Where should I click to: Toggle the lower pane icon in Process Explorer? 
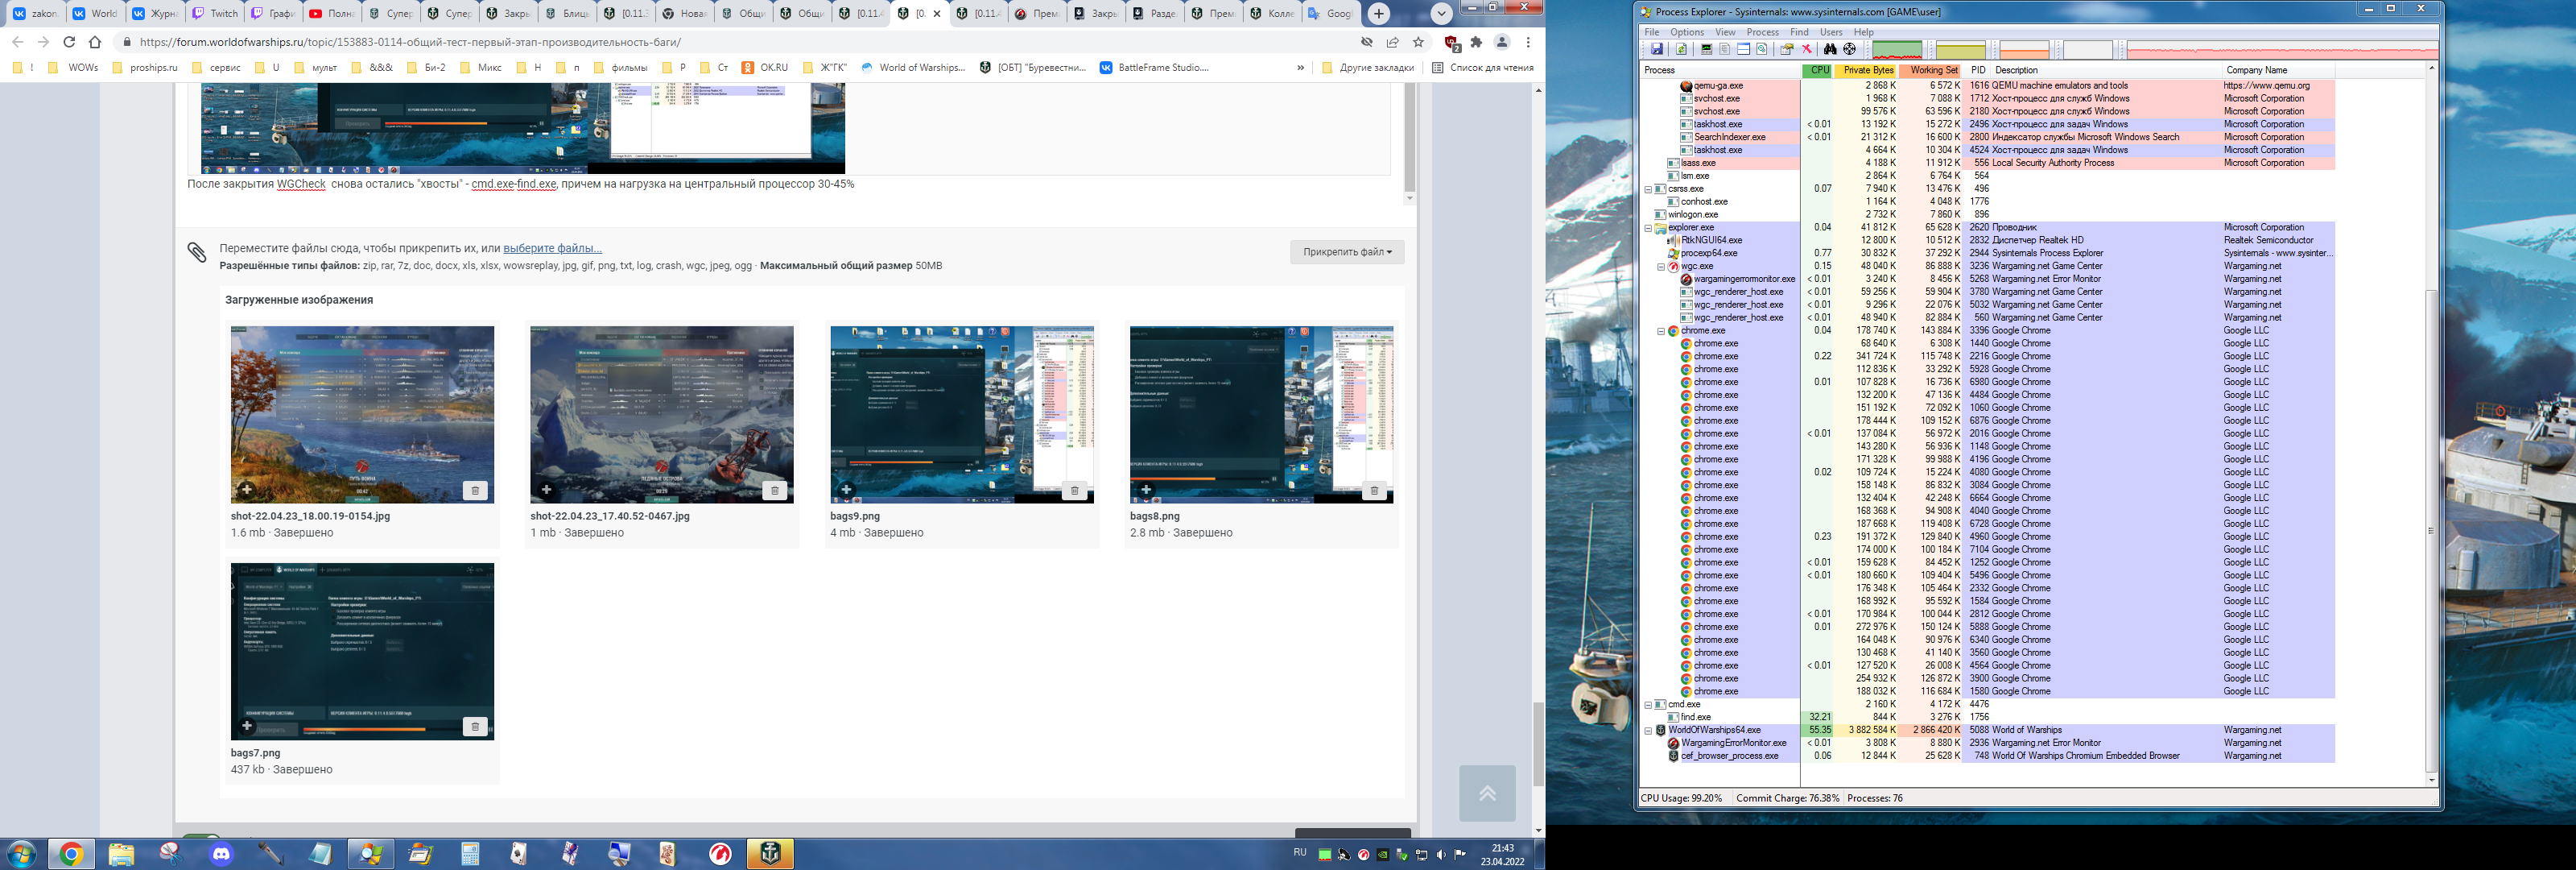coord(1743,49)
